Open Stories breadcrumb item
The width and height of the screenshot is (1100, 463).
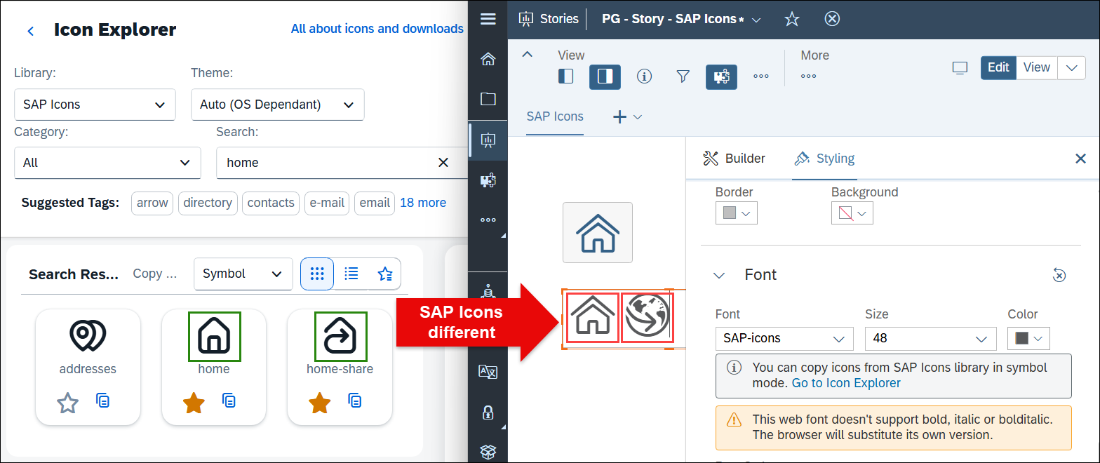[x=549, y=19]
